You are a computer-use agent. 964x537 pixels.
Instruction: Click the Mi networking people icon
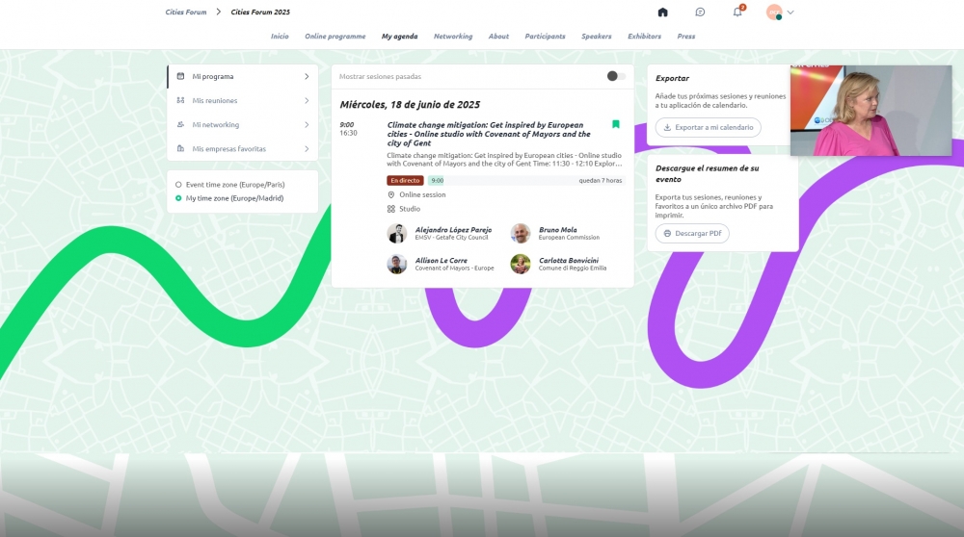180,124
